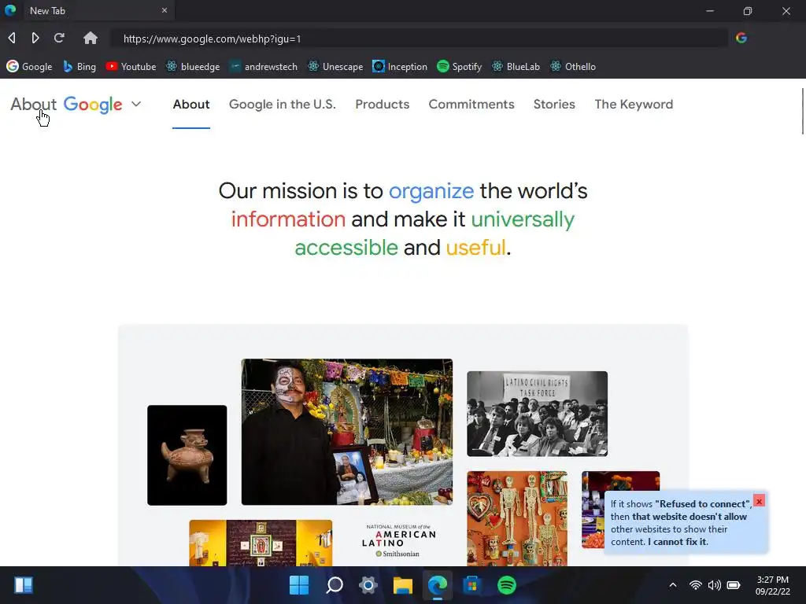Open File Explorer from taskbar
806x604 pixels.
403,585
